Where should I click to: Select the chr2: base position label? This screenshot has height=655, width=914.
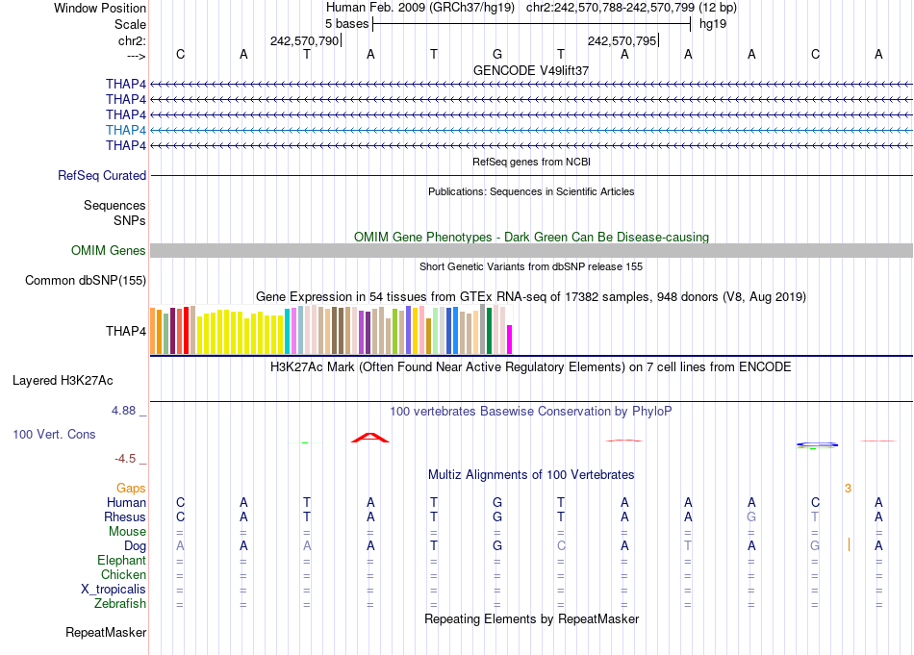132,40
